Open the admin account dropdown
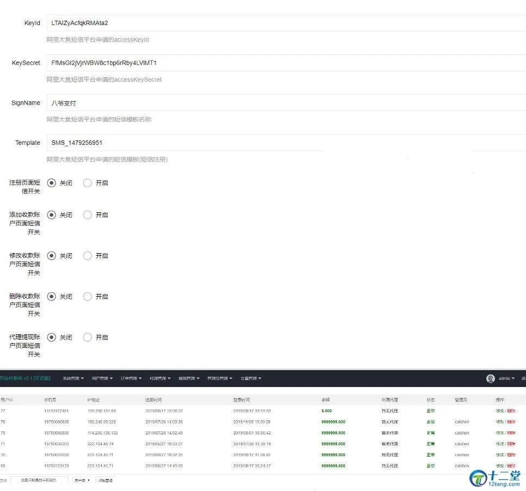This screenshot has height=491, width=526. 506,378
